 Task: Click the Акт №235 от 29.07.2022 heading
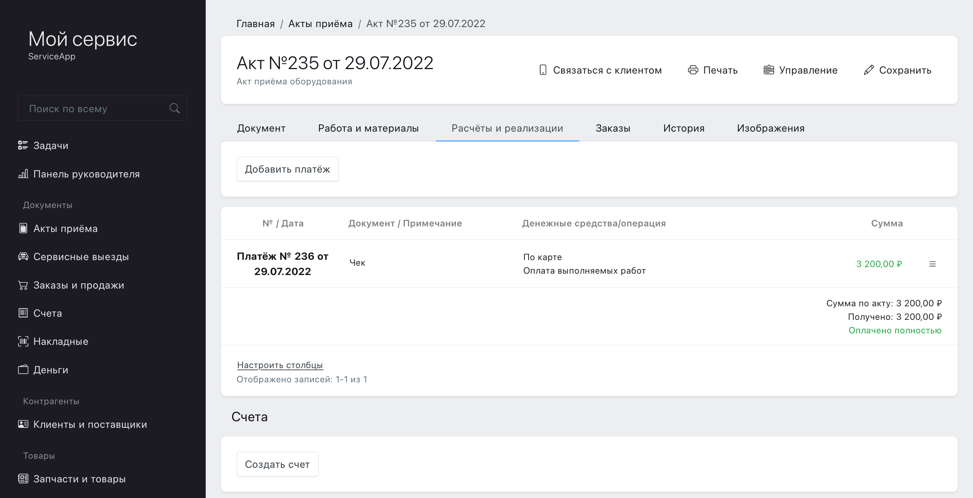tap(335, 63)
